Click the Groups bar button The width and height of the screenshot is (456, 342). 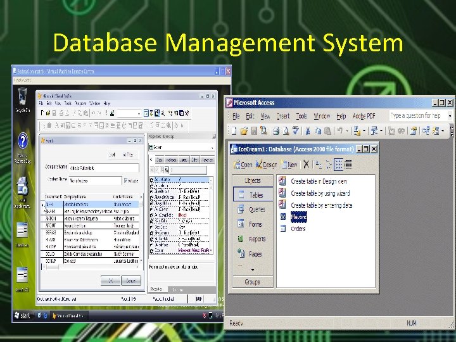pyautogui.click(x=253, y=282)
